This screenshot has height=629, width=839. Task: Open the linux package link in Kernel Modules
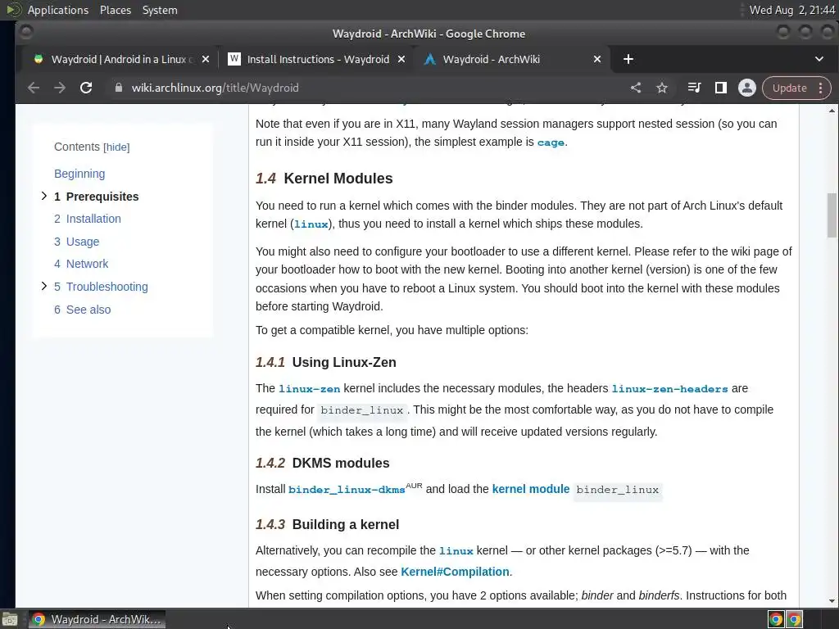pos(311,224)
